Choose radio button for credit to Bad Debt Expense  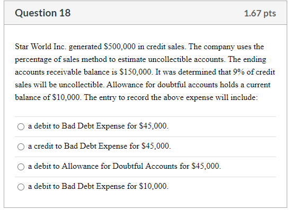coord(21,147)
